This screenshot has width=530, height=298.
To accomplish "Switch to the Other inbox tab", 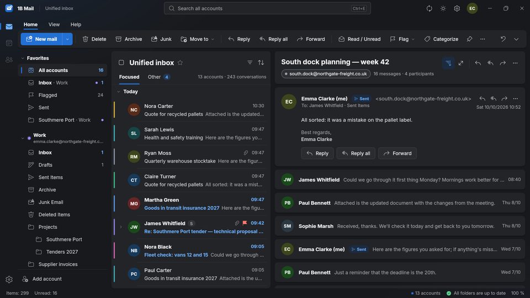I will pos(158,77).
